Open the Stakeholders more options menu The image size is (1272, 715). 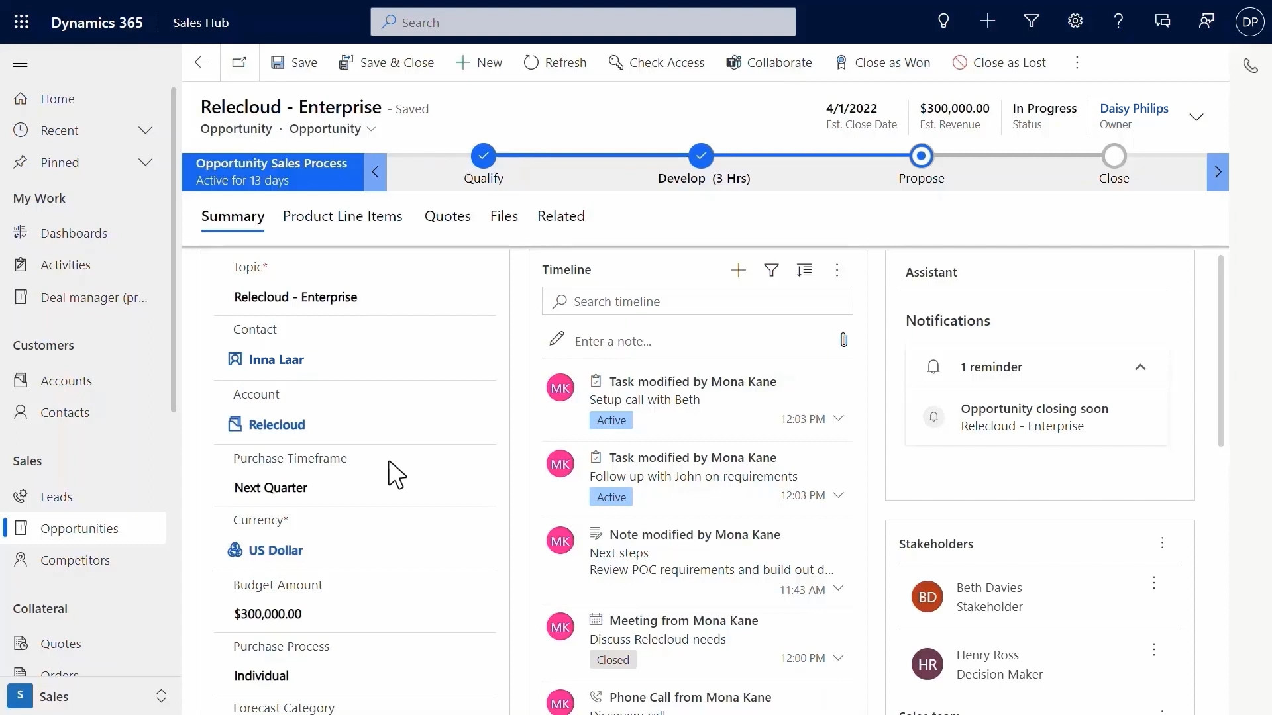(1161, 543)
